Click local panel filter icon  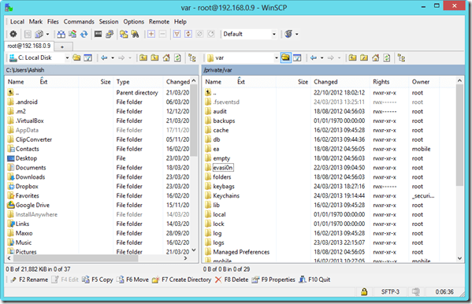tap(88, 57)
